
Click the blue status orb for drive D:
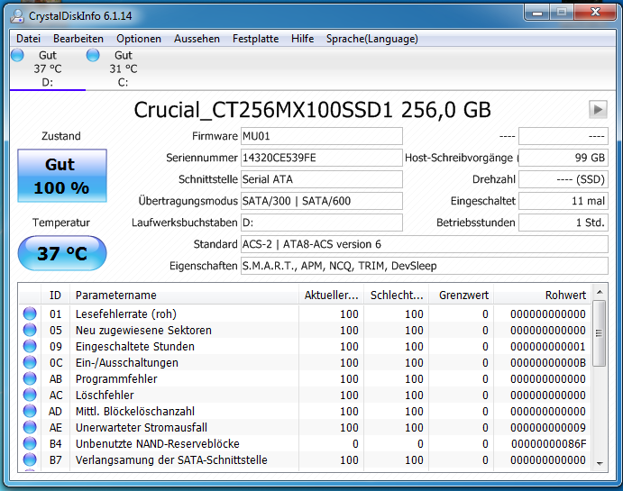click(17, 55)
